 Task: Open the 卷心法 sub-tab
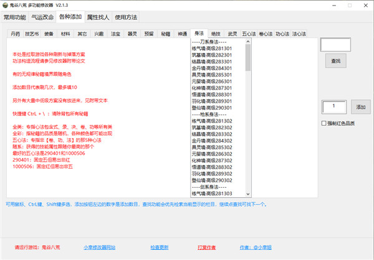pyautogui.click(x=266, y=34)
